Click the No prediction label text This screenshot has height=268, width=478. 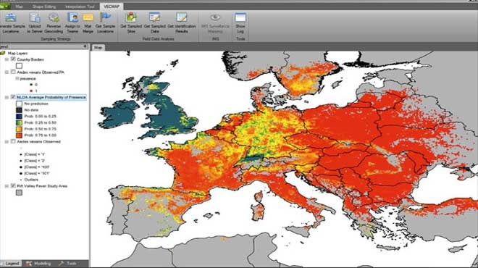pos(36,104)
